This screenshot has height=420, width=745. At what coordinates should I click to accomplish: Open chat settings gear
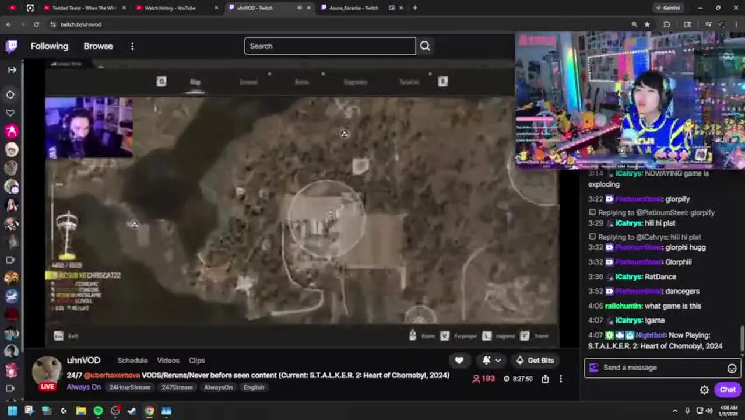click(x=704, y=390)
